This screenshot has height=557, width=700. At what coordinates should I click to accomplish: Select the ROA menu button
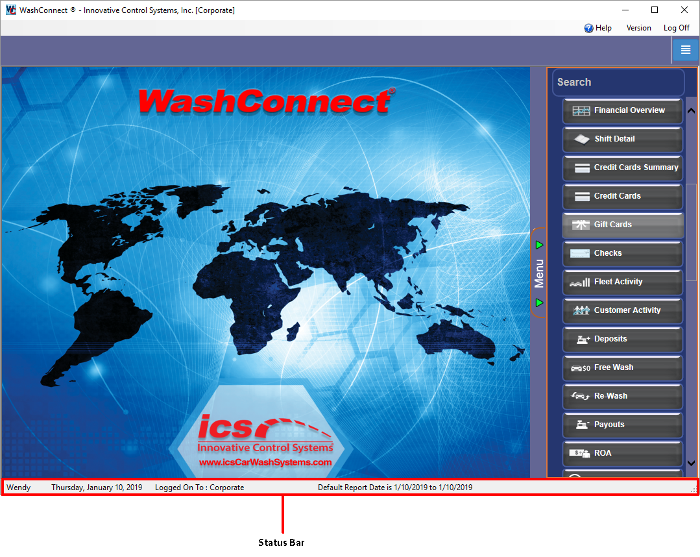coord(622,453)
